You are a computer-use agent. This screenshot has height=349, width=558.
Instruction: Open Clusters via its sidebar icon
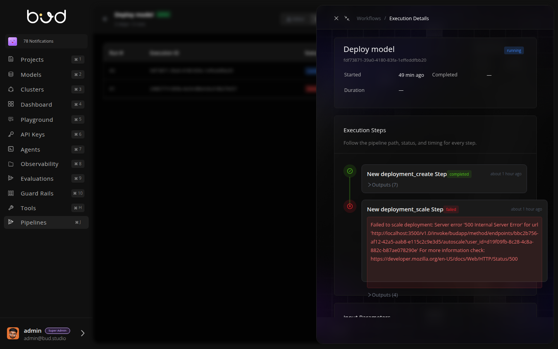pos(11,89)
